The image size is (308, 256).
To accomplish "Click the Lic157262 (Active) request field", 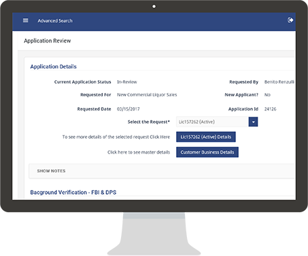I will [212, 122].
